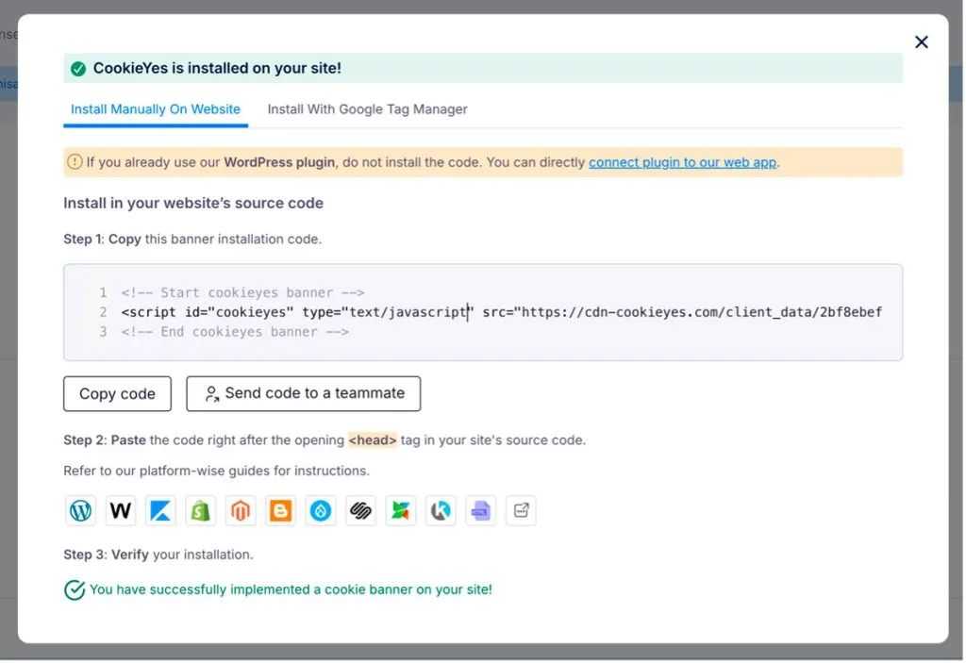
Task: Click the Install in your website's source code heading
Action: point(193,204)
